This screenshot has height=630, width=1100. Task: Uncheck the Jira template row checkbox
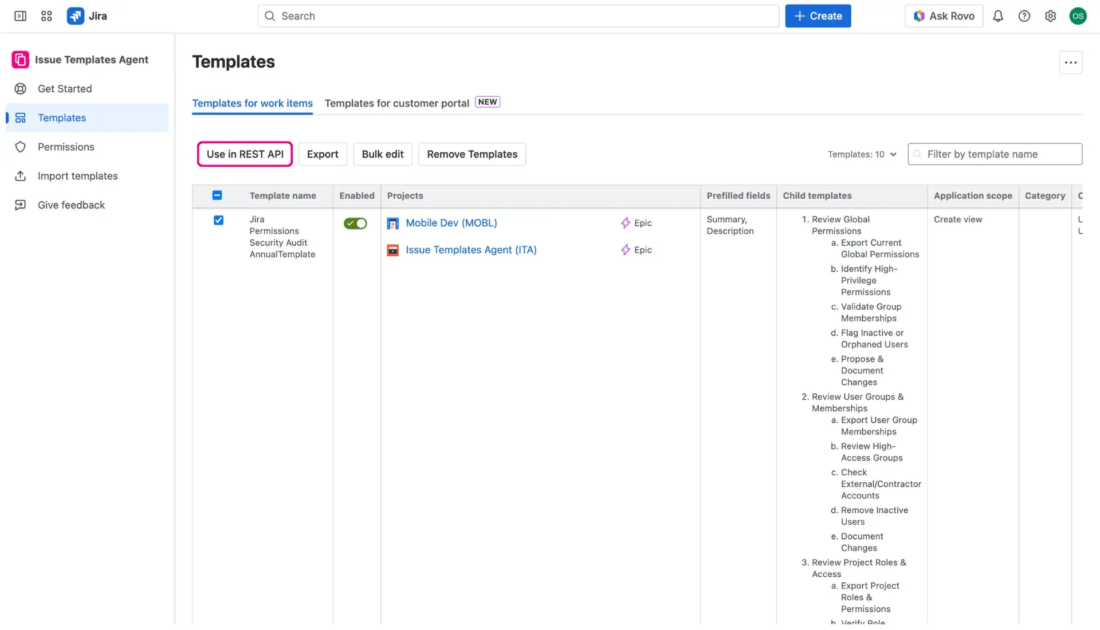[218, 220]
